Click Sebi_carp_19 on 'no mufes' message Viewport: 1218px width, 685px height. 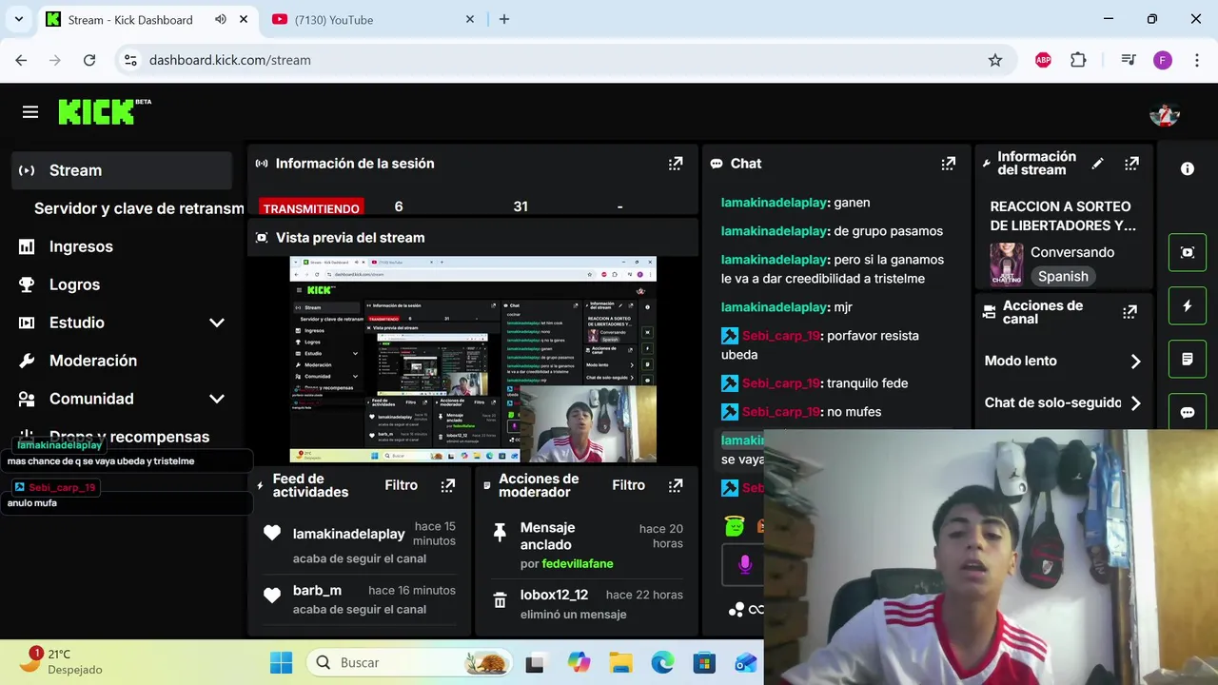[780, 412]
